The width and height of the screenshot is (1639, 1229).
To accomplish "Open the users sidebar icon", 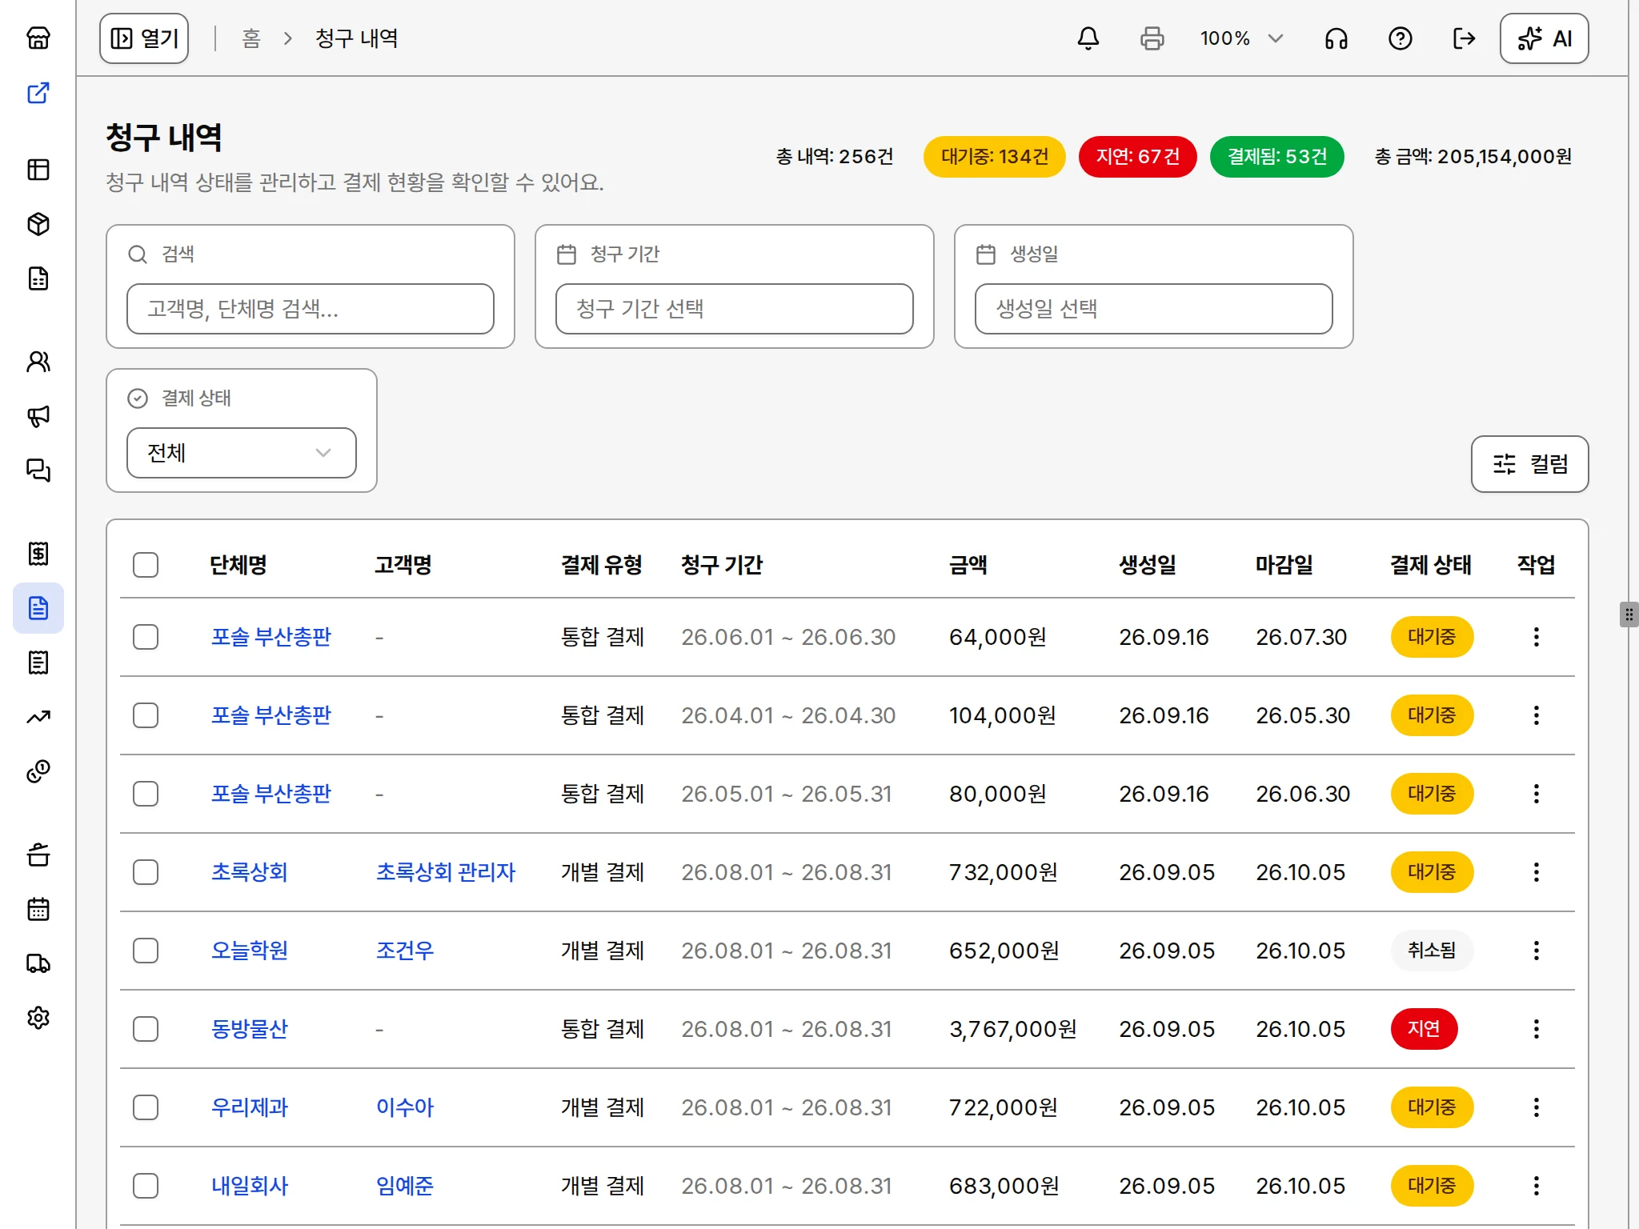I will pos(38,362).
